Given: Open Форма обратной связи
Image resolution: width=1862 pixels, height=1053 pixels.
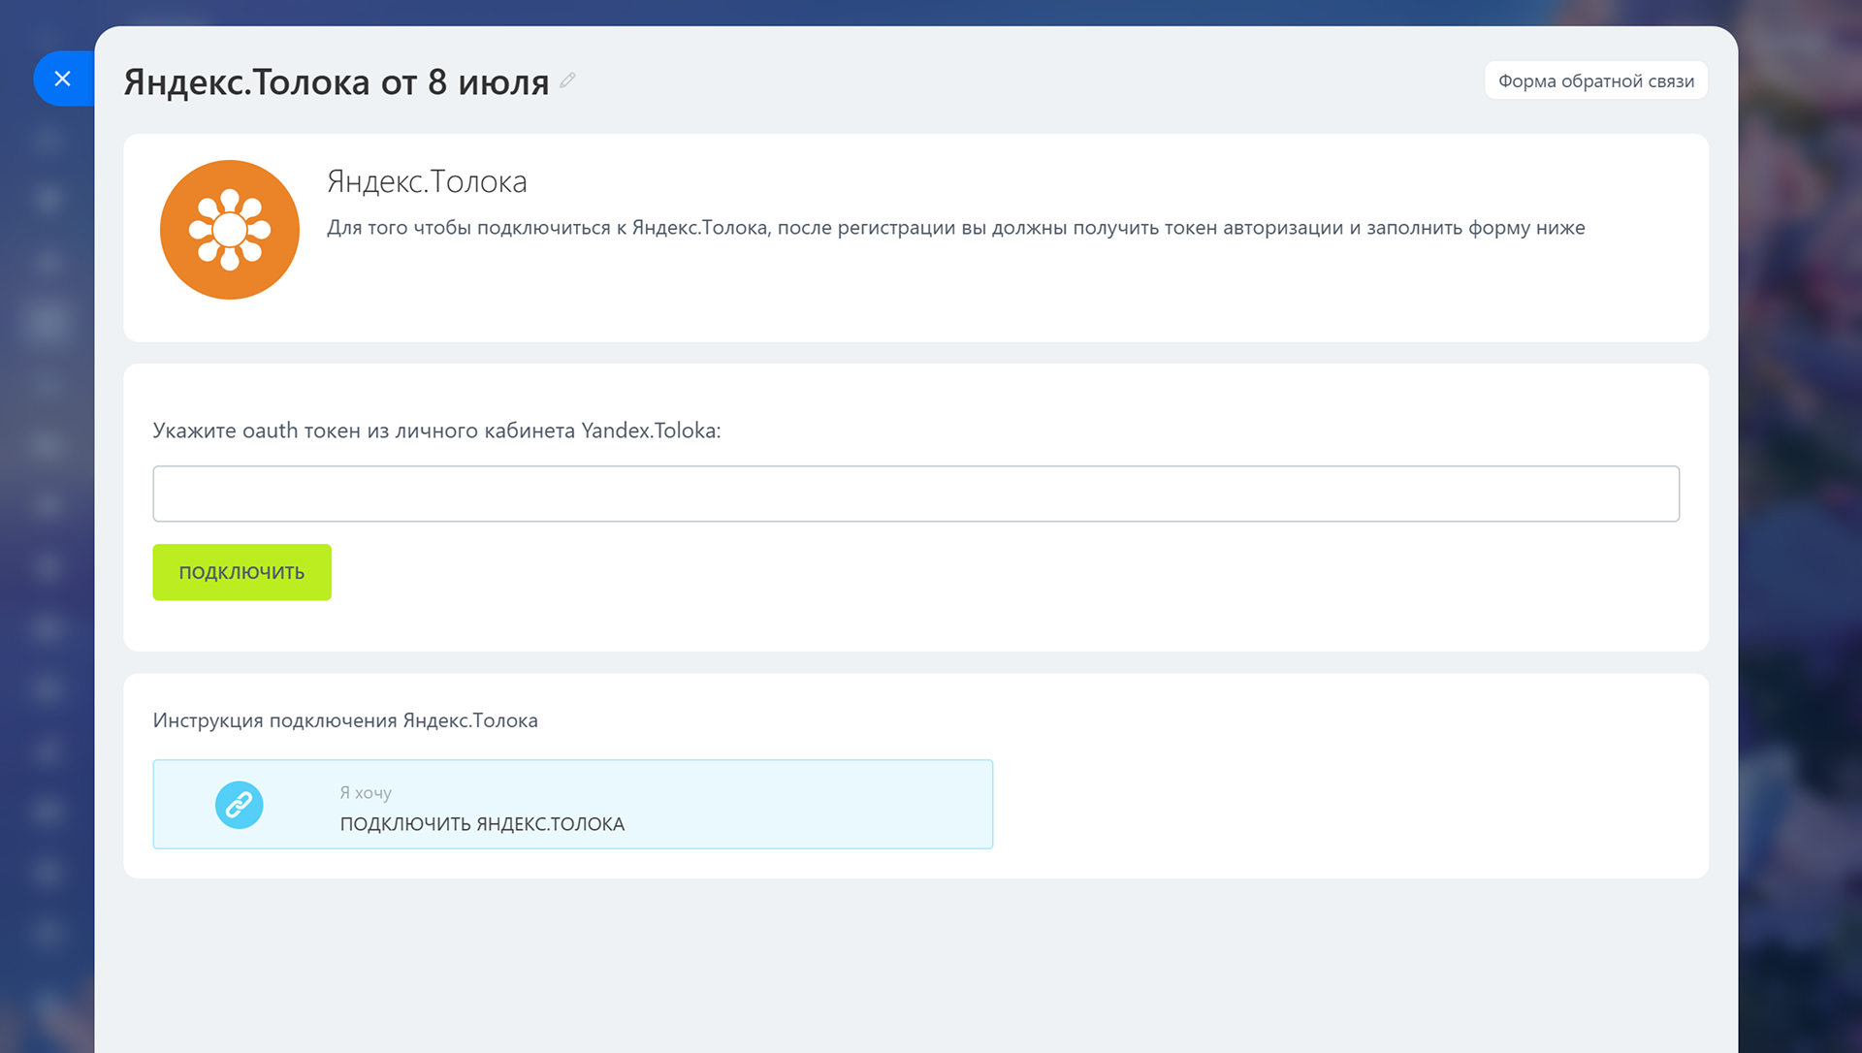Looking at the screenshot, I should (1595, 80).
